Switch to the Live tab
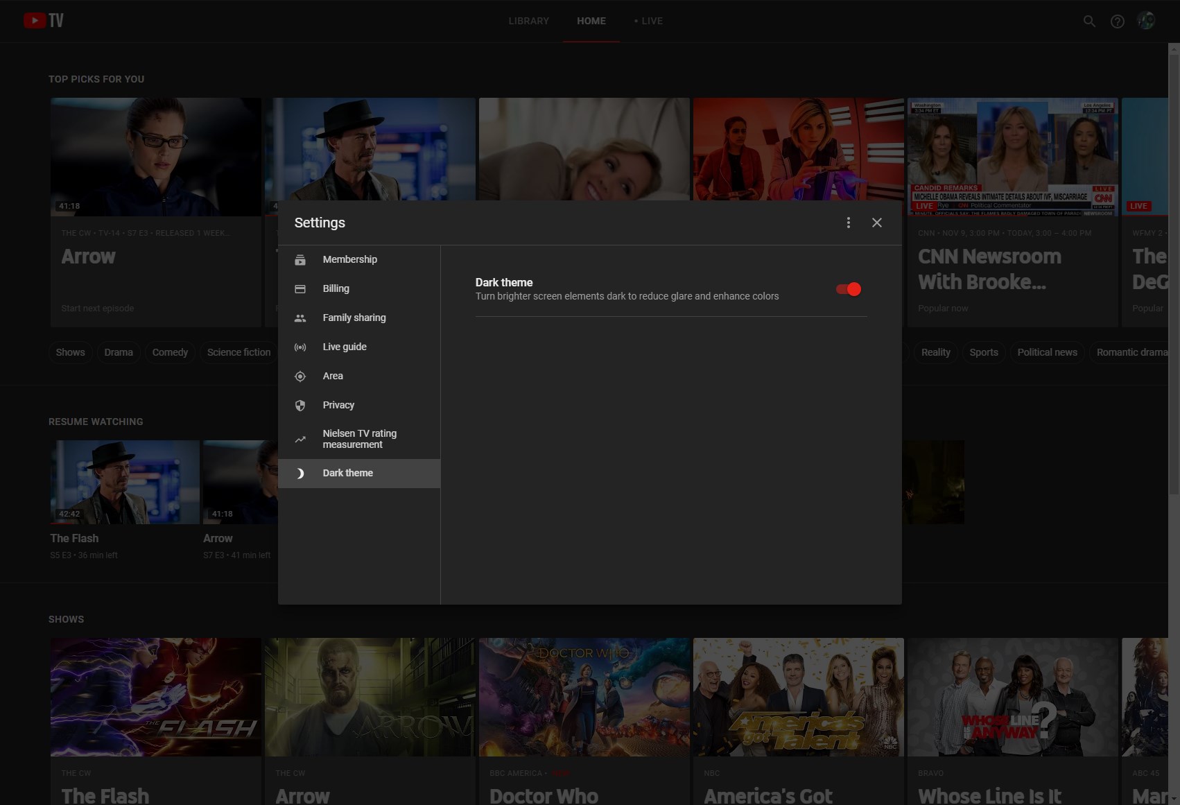Image resolution: width=1180 pixels, height=805 pixels. [x=649, y=21]
